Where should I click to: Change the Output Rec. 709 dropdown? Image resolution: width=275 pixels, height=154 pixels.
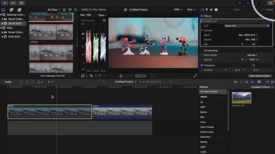tap(251, 40)
